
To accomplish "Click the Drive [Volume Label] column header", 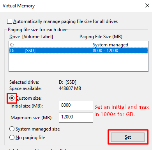I will coord(31,37).
